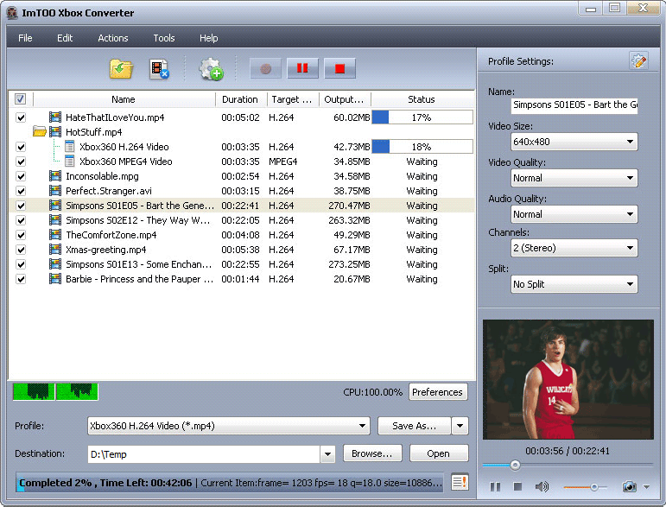Open the Actions menu

click(113, 38)
